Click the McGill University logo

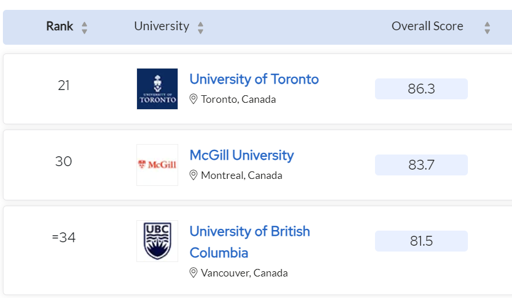tap(157, 165)
